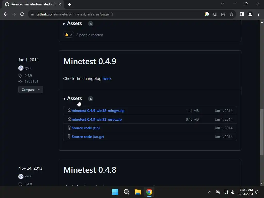Click the 8.45 MB size text
The height and width of the screenshot is (198, 264).
tap(192, 120)
